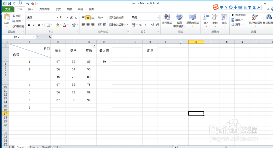Switch to Sheet2 tab
The height and width of the screenshot is (148, 273).
pos(34,147)
